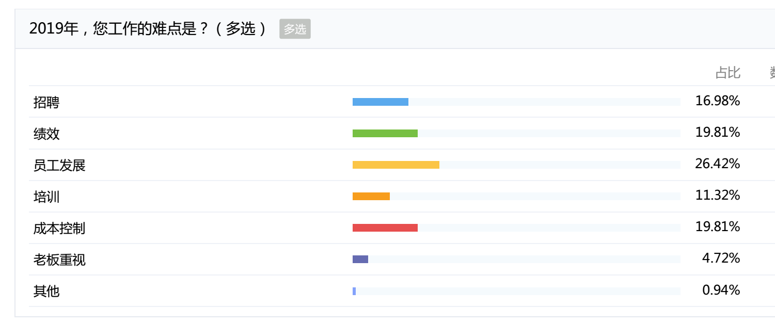Click the 26.42% percentage value
Image resolution: width=775 pixels, height=324 pixels.
(718, 164)
